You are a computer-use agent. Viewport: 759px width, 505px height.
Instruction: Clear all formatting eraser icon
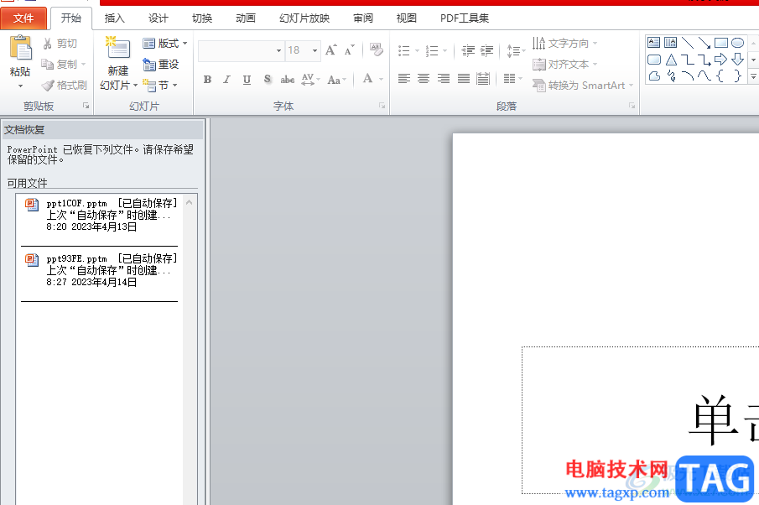tap(376, 49)
